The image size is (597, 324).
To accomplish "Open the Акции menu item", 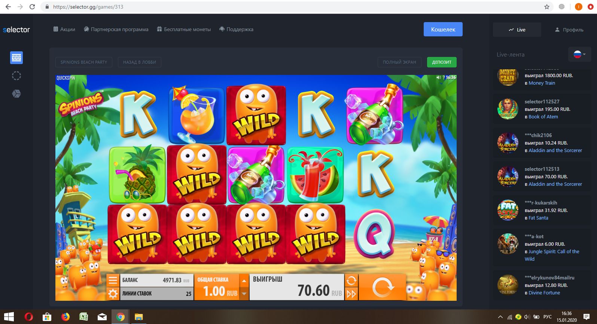I will tap(64, 29).
